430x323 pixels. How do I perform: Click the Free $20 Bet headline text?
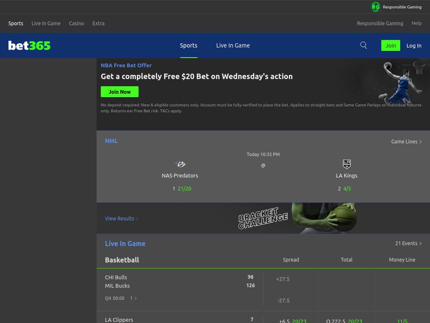click(x=197, y=77)
